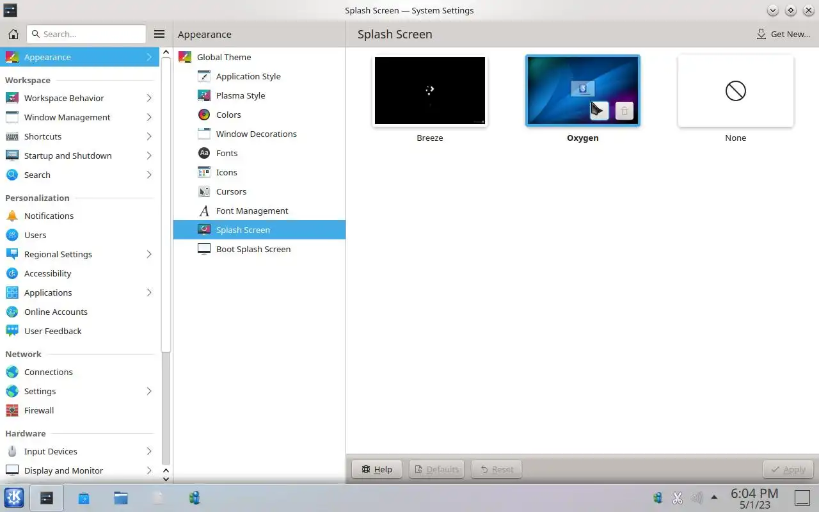Expand the Applications category
Viewport: 819px width, 512px height.
pyautogui.click(x=149, y=292)
